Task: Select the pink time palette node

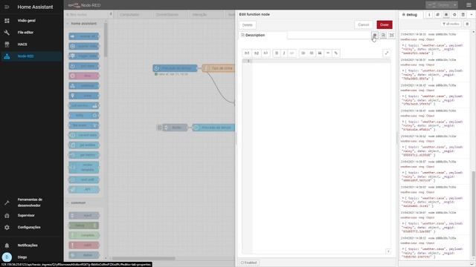Action: [84, 76]
